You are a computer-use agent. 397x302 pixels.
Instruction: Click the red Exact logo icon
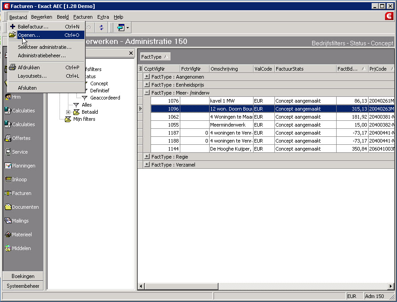[x=389, y=16]
